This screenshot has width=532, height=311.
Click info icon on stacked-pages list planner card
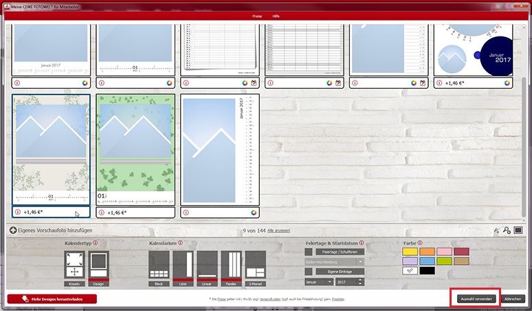coord(186,83)
